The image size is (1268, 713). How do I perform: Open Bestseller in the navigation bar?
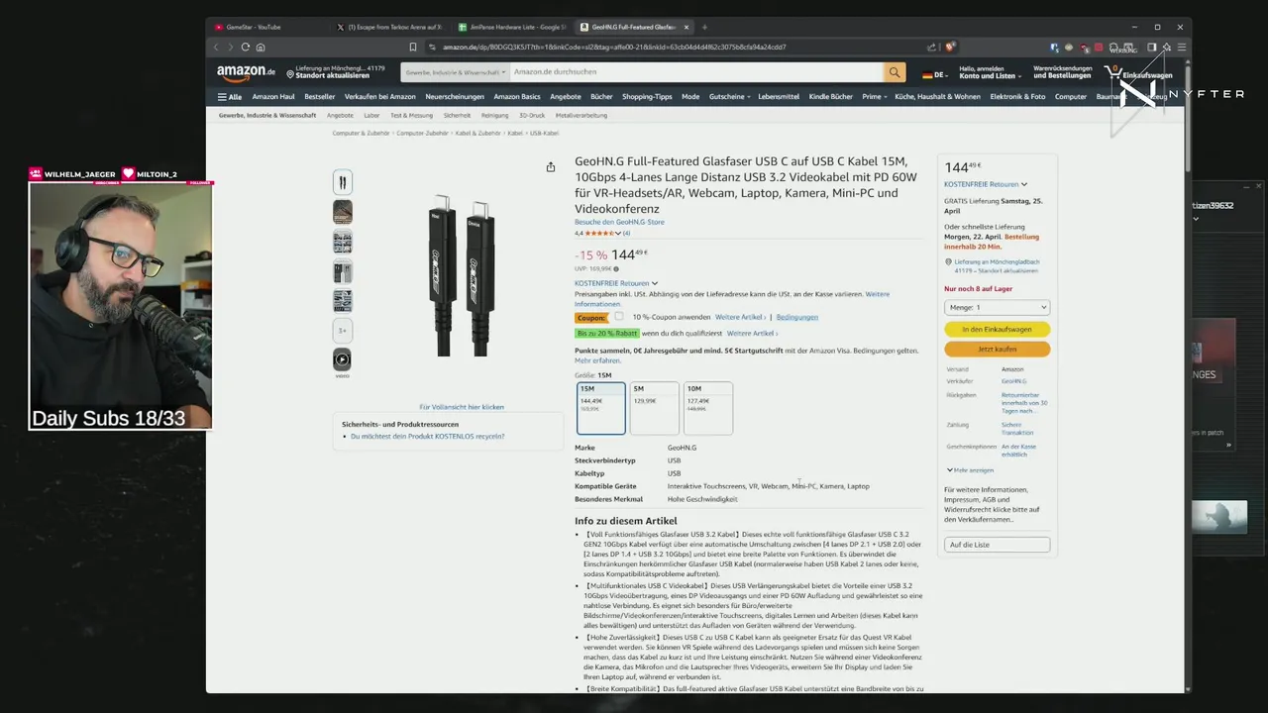[320, 97]
